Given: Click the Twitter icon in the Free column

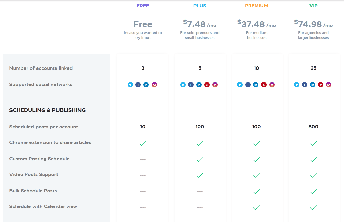Looking at the screenshot, I should point(130,85).
